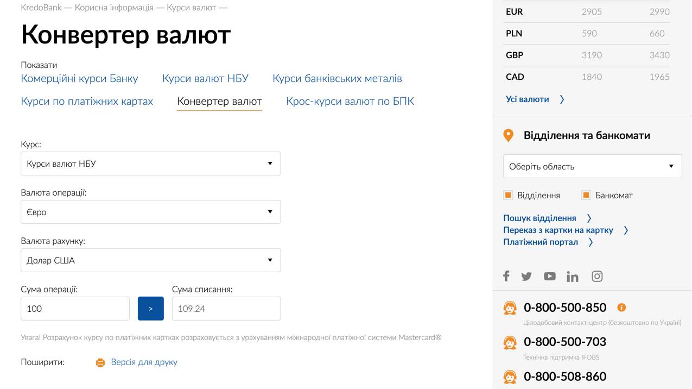Image resolution: width=692 pixels, height=389 pixels.
Task: Open the Facebook social icon
Action: pos(506,276)
